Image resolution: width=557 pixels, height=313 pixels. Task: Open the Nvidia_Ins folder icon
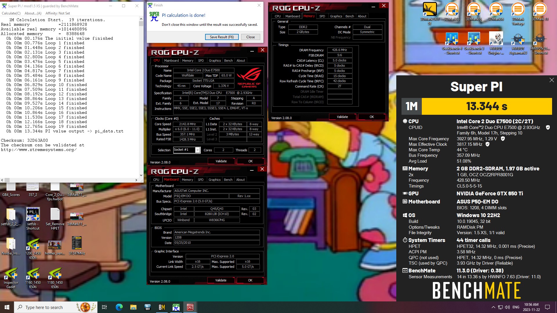11,246
